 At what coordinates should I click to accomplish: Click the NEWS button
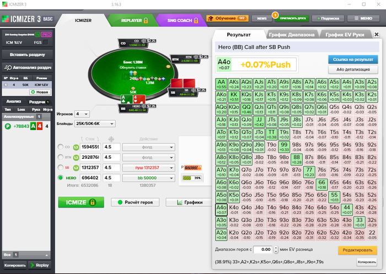[262, 18]
